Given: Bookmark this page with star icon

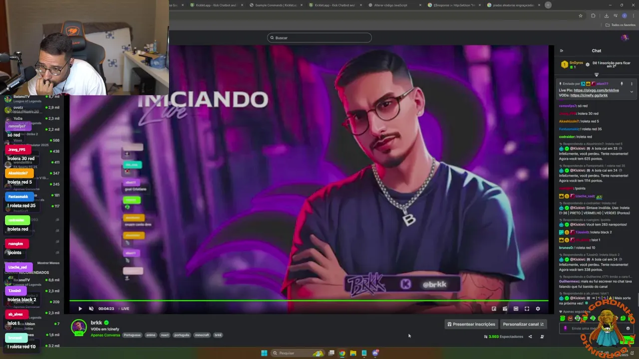Looking at the screenshot, I should point(581,15).
